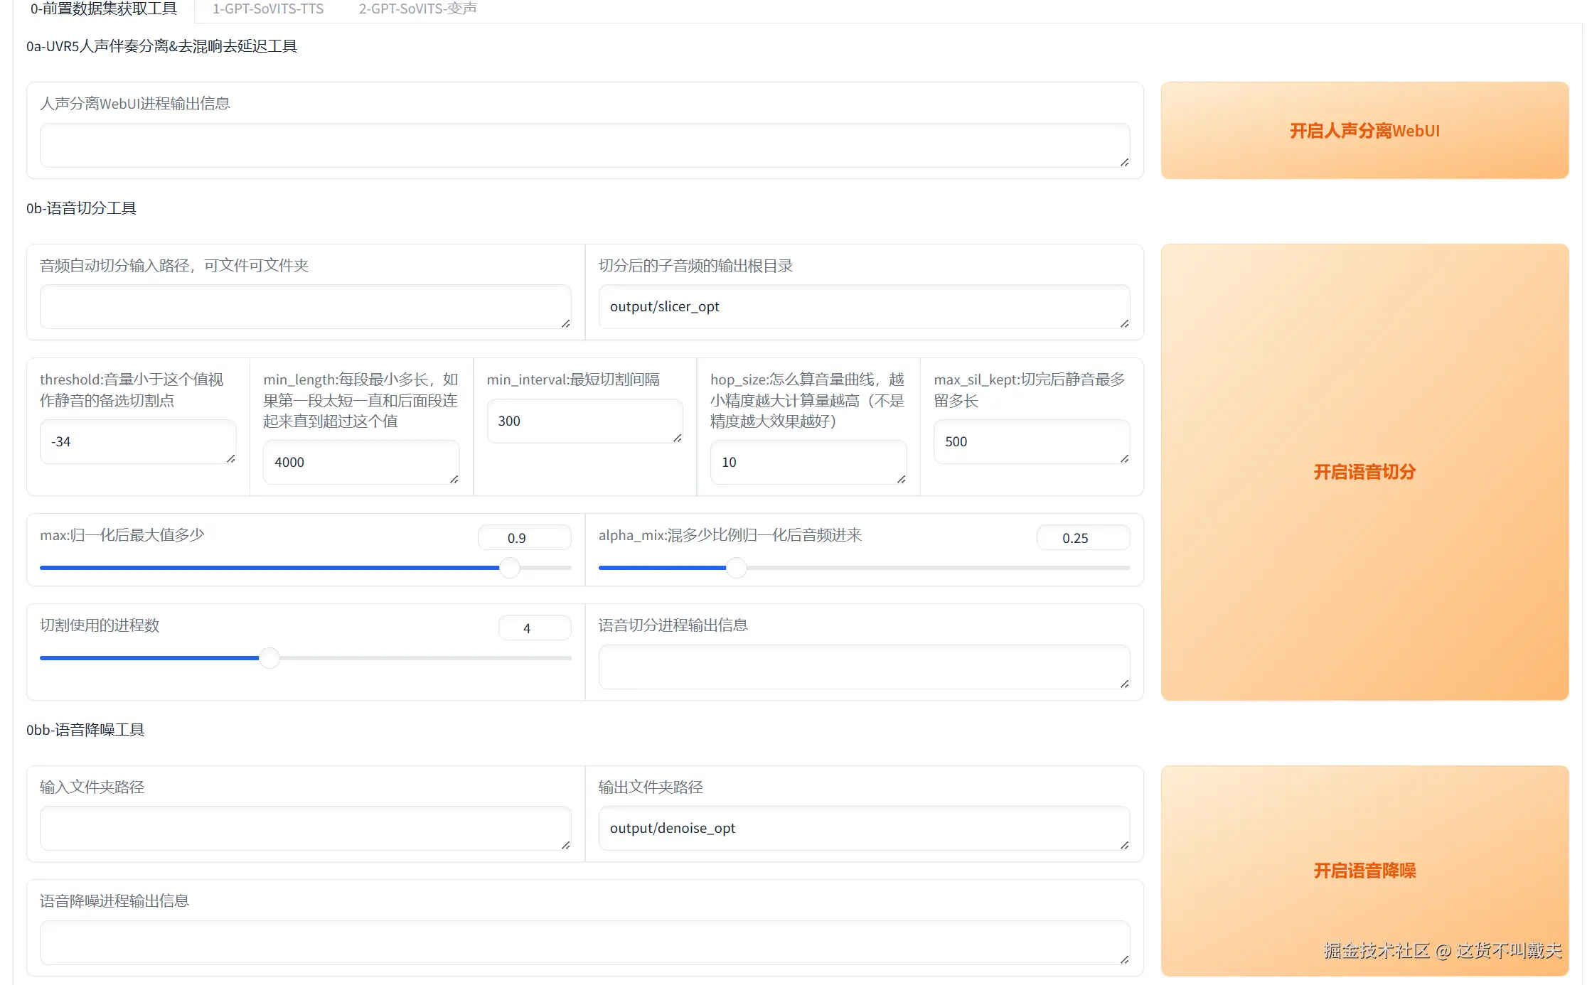Click the 开启人声分离WebUI button

pyautogui.click(x=1364, y=131)
